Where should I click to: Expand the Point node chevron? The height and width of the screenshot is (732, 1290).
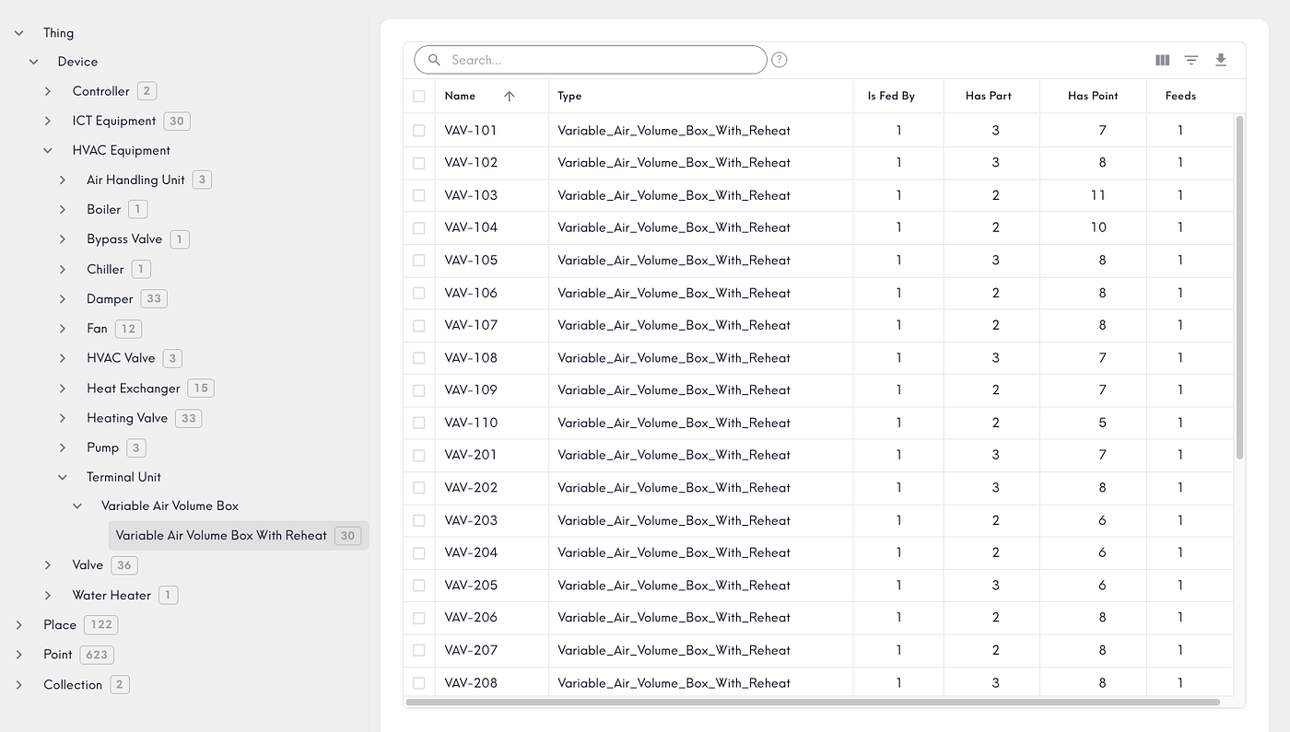coord(18,655)
